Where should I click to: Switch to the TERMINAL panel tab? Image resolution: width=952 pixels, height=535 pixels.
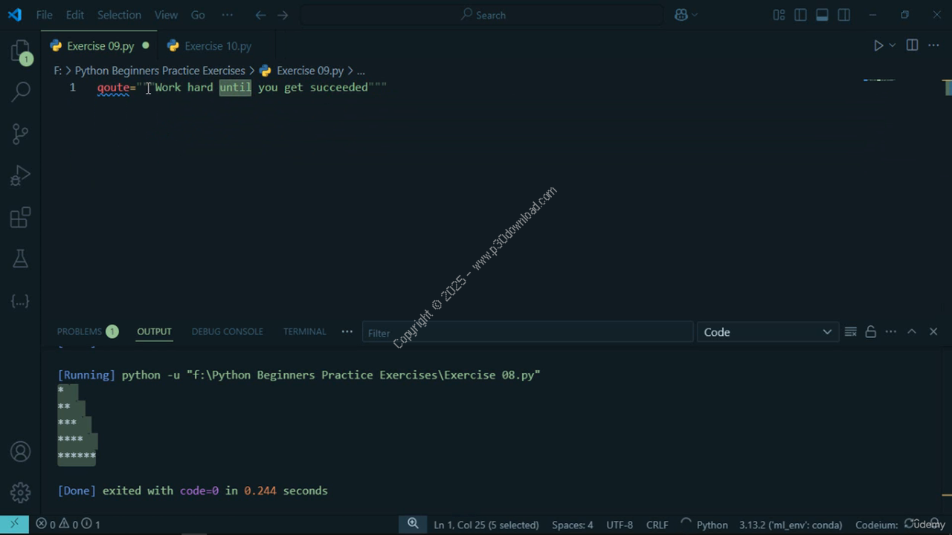[x=304, y=331]
